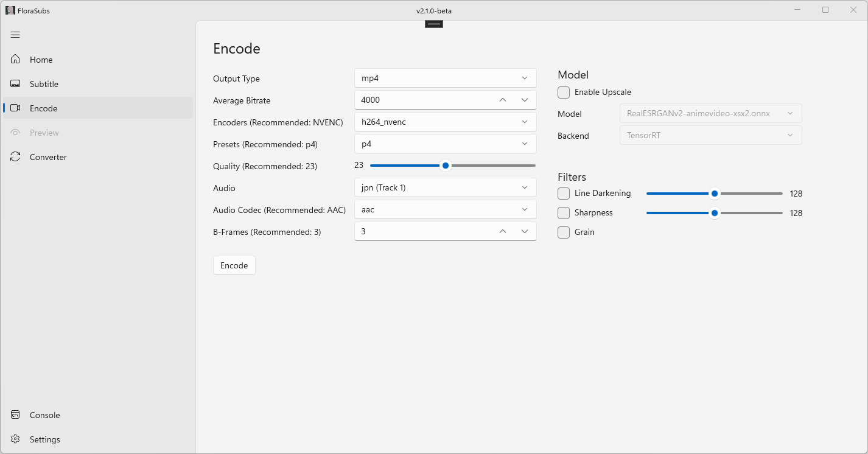868x454 pixels.
Task: Click the Home icon in sidebar
Action: point(16,60)
